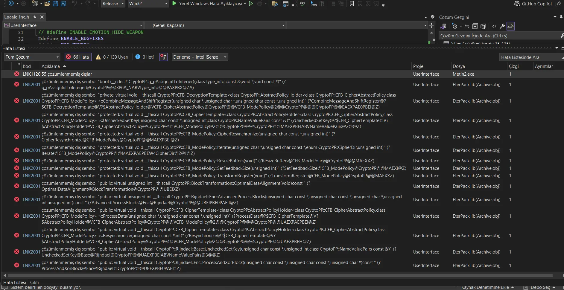Sort by the Açıklama column header
Image resolution: width=564 pixels, height=290 pixels.
51,66
